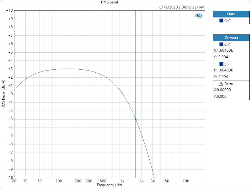Click the 50 tick label on frequency axis

pos(40,181)
